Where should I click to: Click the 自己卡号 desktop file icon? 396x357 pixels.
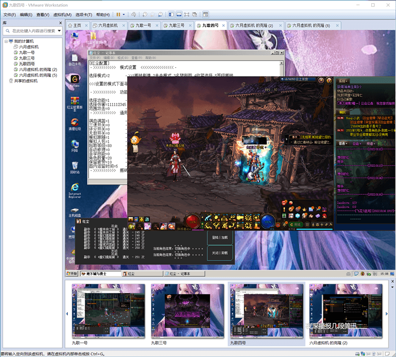75,60
